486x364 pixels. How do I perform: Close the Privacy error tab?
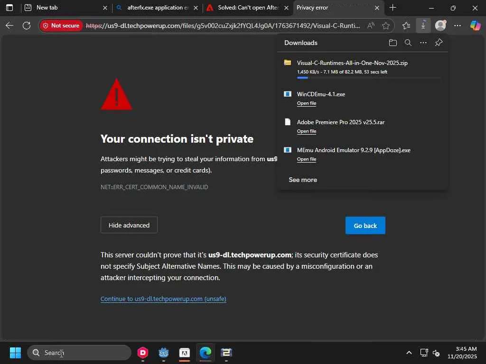[377, 8]
